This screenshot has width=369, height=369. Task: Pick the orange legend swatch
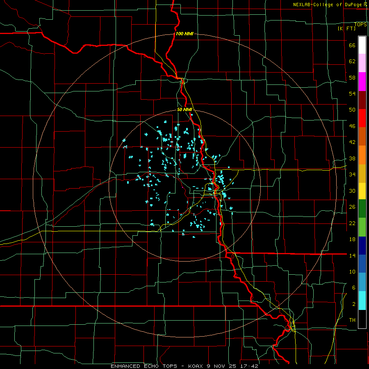click(x=362, y=155)
